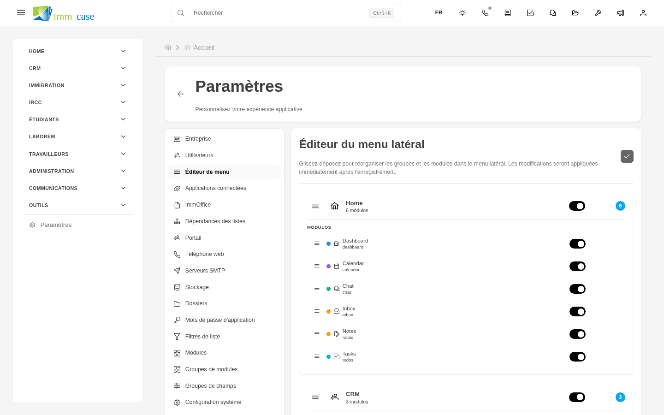Viewport: 664px width, 415px height.
Task: Grab the drag handle of Calendar module
Action: click(317, 266)
